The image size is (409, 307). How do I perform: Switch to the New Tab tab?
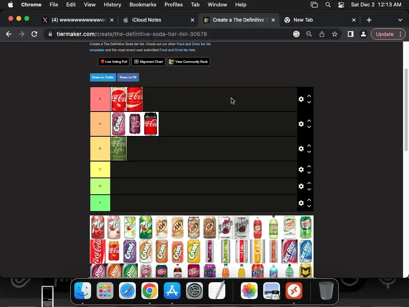tap(320, 20)
